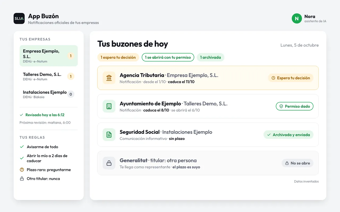Click the lock icon beside Otro titular: nunca
Screen dimensions: 340x212
pyautogui.click(x=22, y=179)
